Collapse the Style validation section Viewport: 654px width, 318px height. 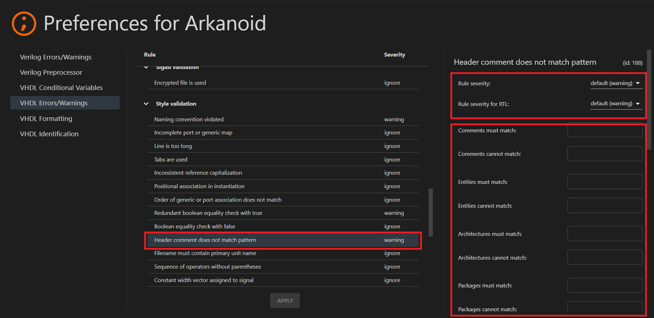(x=146, y=104)
